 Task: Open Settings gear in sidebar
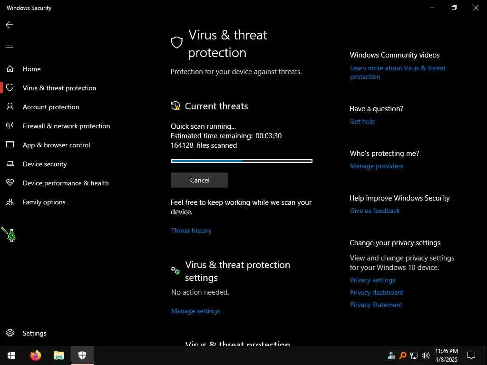(10, 333)
